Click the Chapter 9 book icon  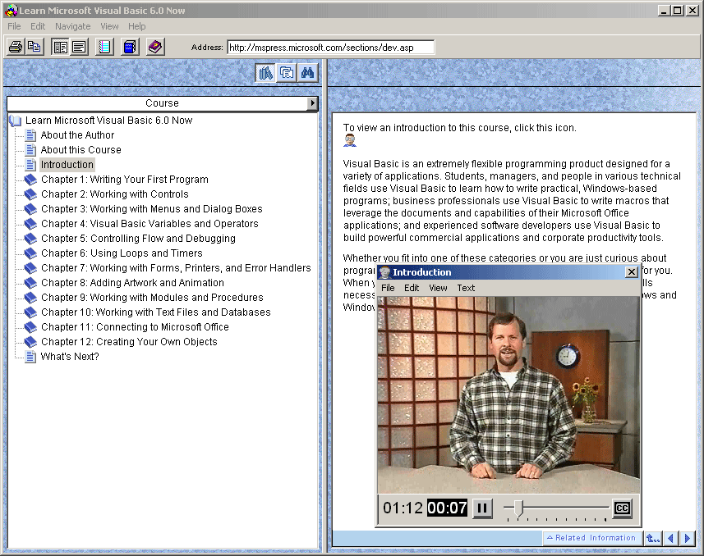30,299
